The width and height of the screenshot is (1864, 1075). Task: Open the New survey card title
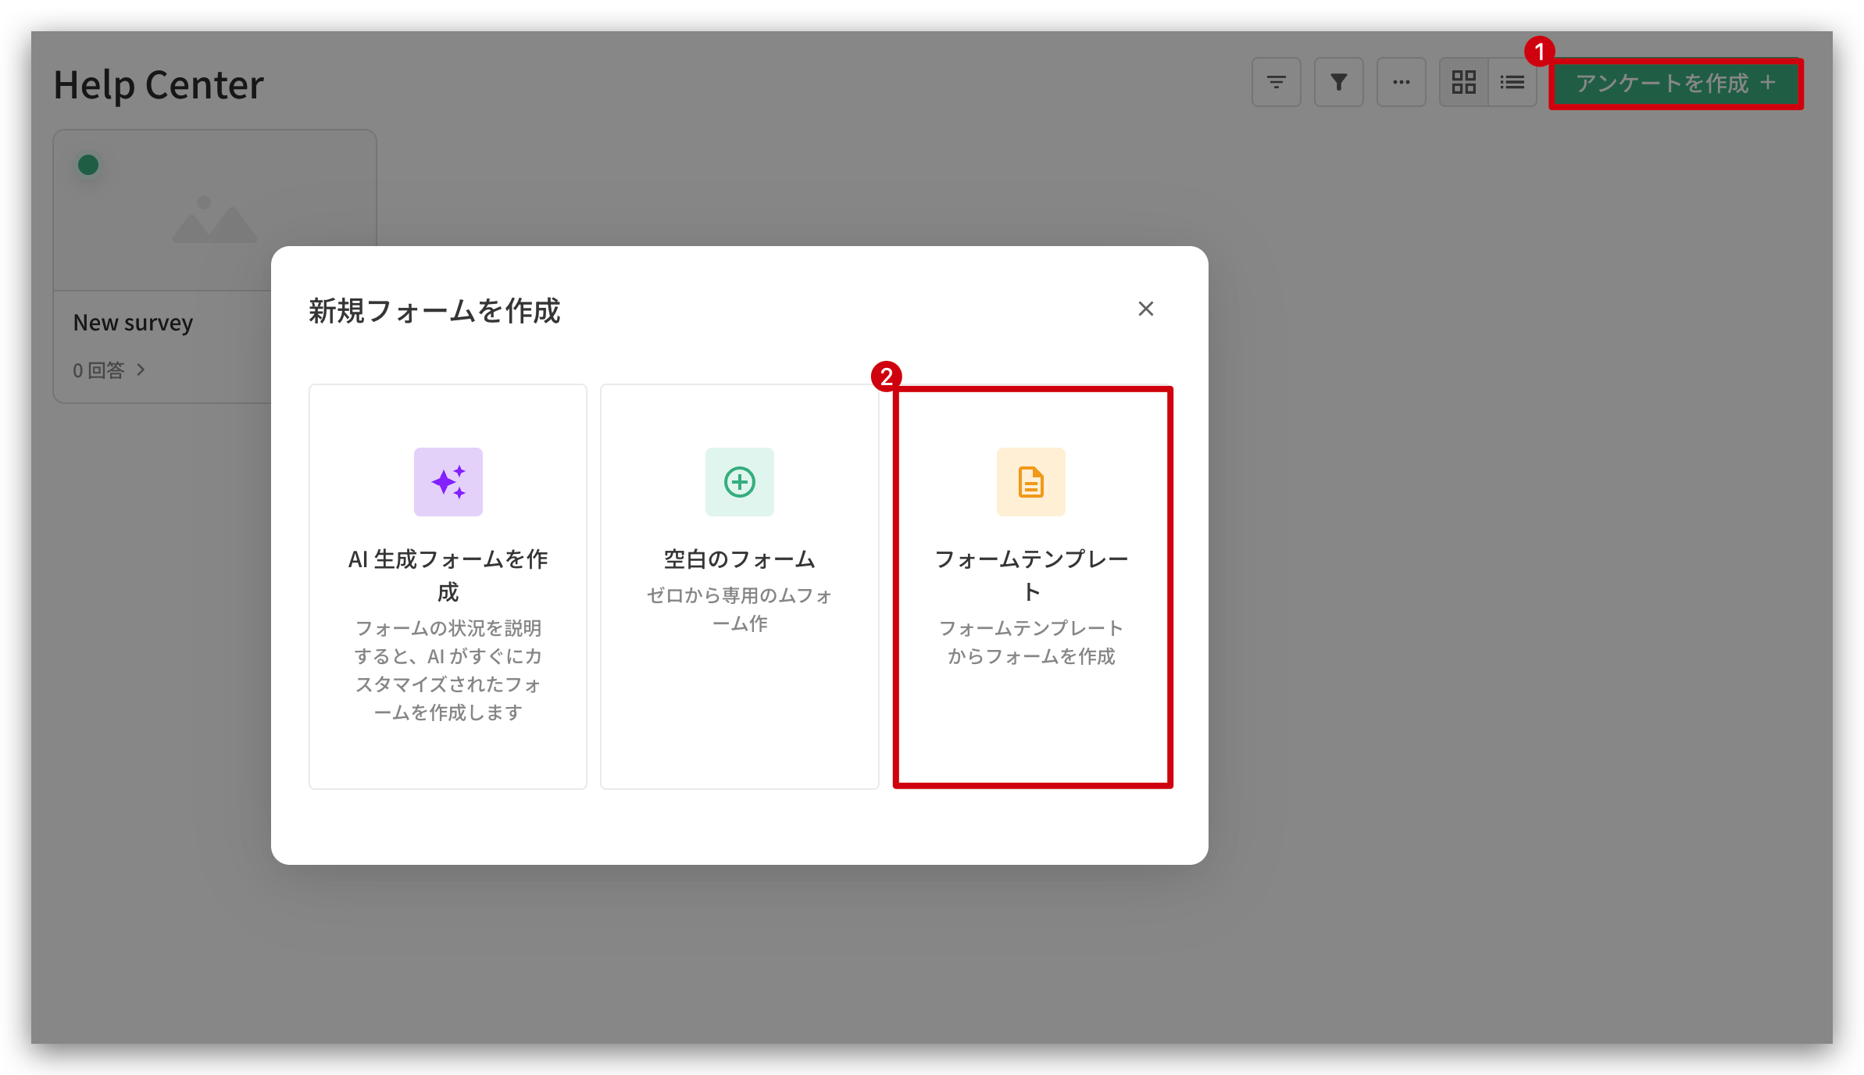coord(133,322)
